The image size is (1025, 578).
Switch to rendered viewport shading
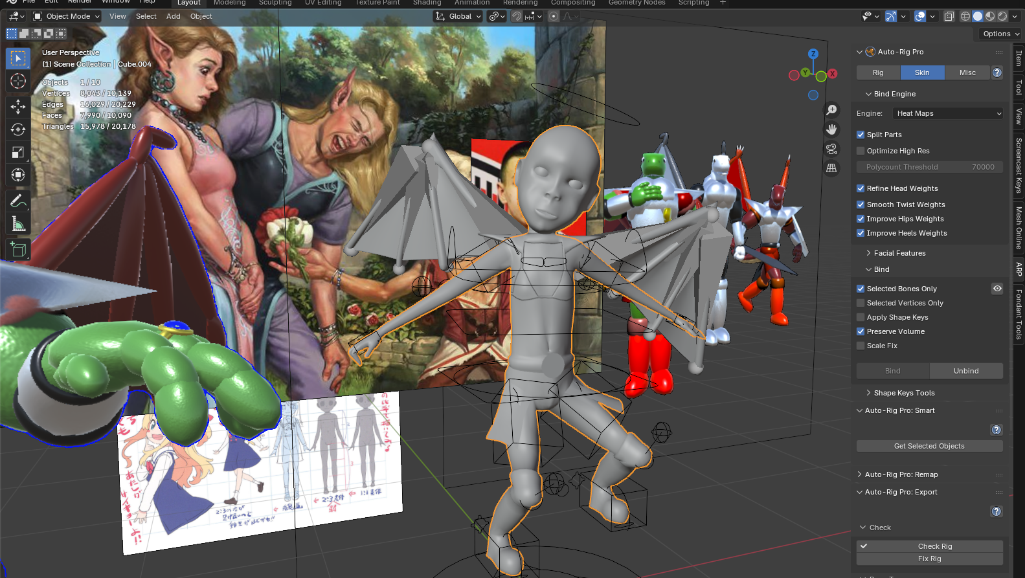coord(1002,16)
